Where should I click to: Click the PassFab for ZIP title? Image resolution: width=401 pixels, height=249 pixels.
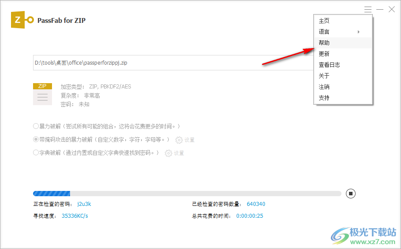pyautogui.click(x=61, y=20)
